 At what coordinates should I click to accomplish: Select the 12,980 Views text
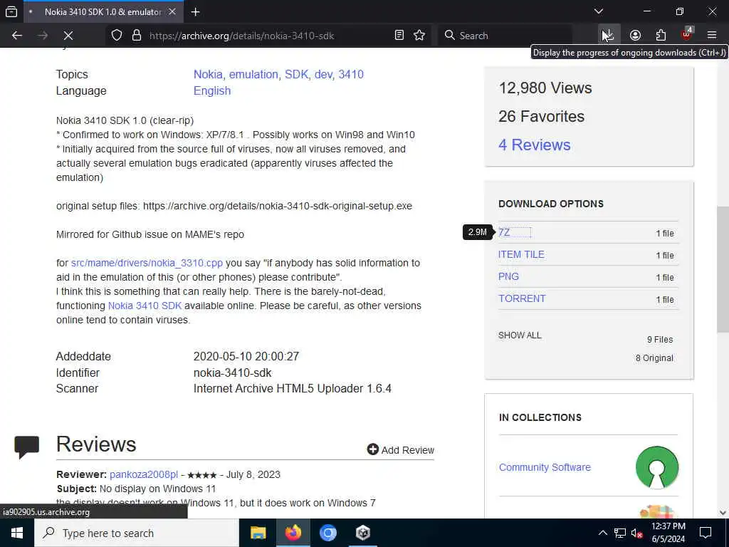545,88
